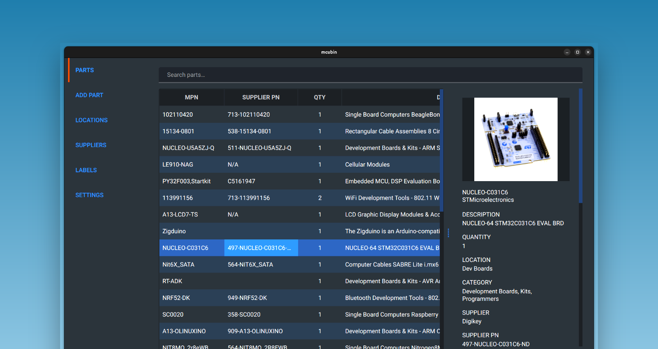Click the NUCLEO board product image
The width and height of the screenshot is (658, 349).
pos(515,139)
